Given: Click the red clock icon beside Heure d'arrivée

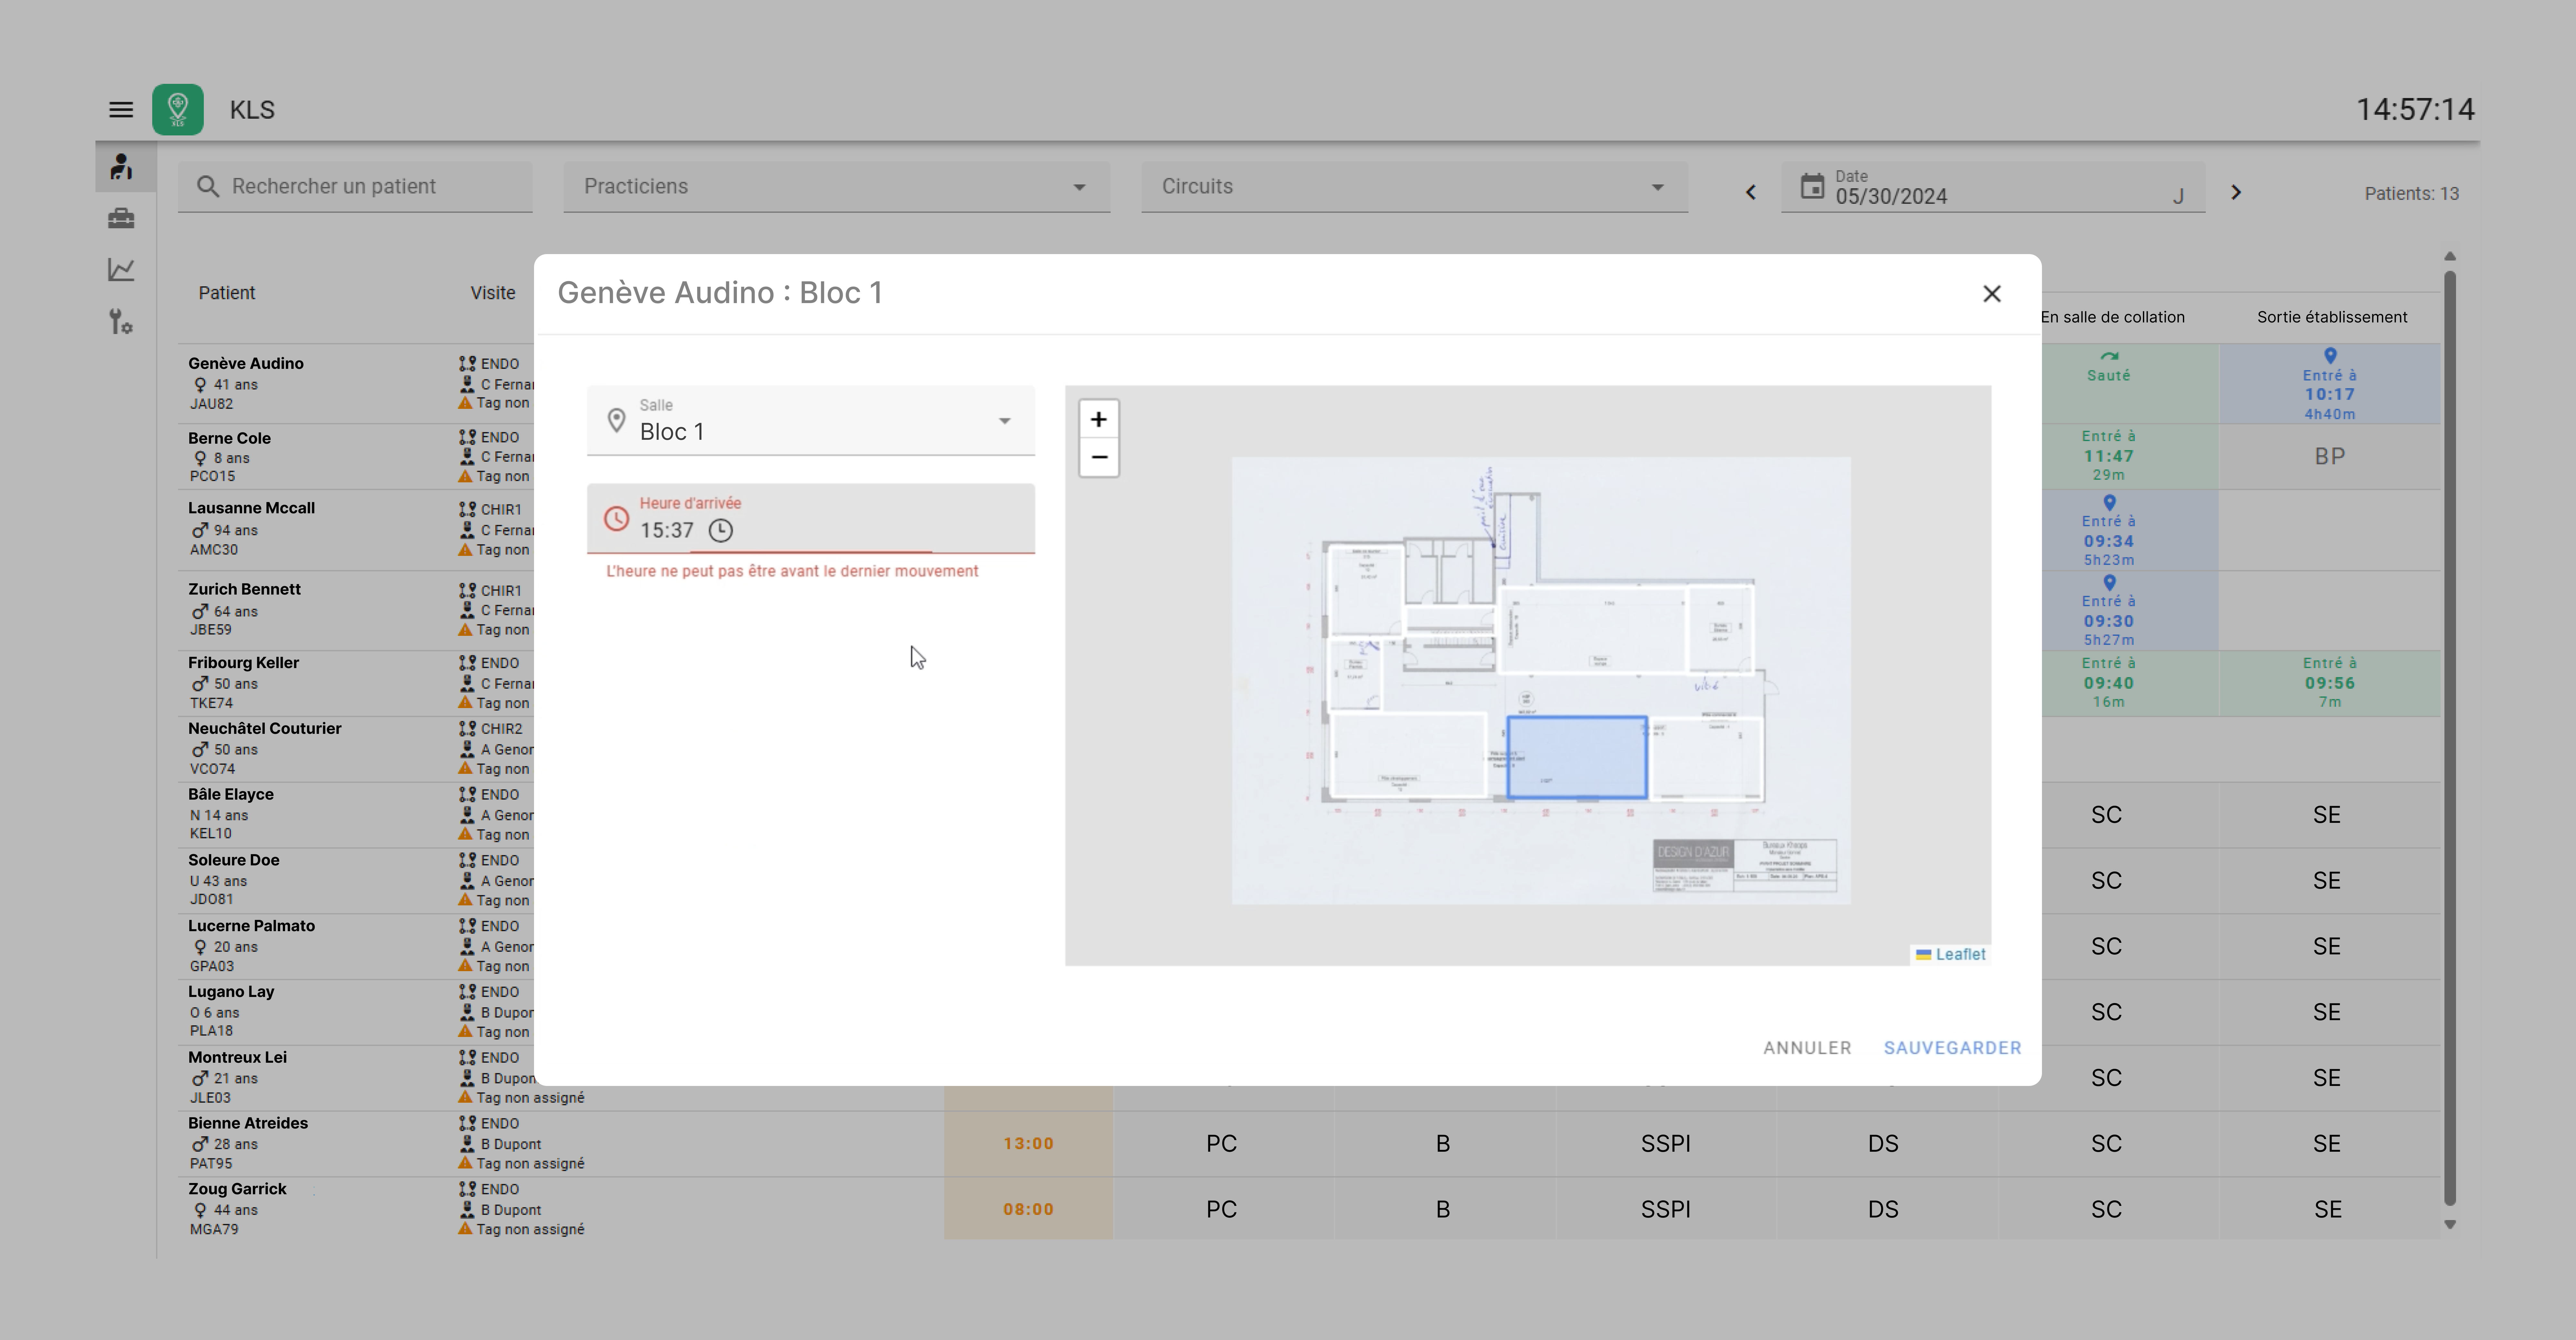Looking at the screenshot, I should coord(617,519).
